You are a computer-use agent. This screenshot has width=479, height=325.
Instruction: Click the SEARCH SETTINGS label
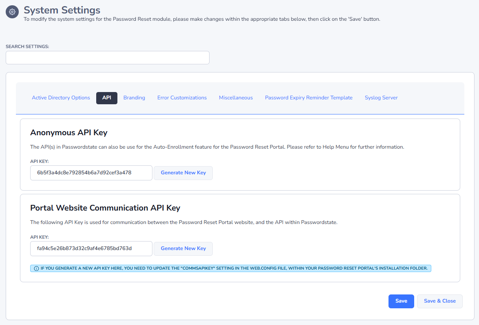coord(27,46)
